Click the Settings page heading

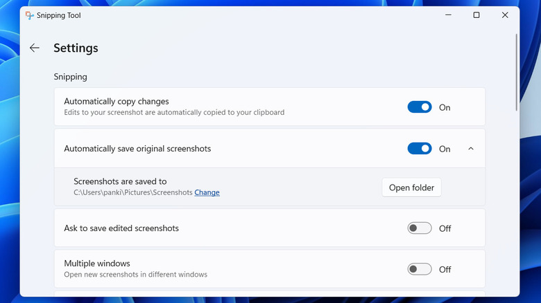[76, 48]
